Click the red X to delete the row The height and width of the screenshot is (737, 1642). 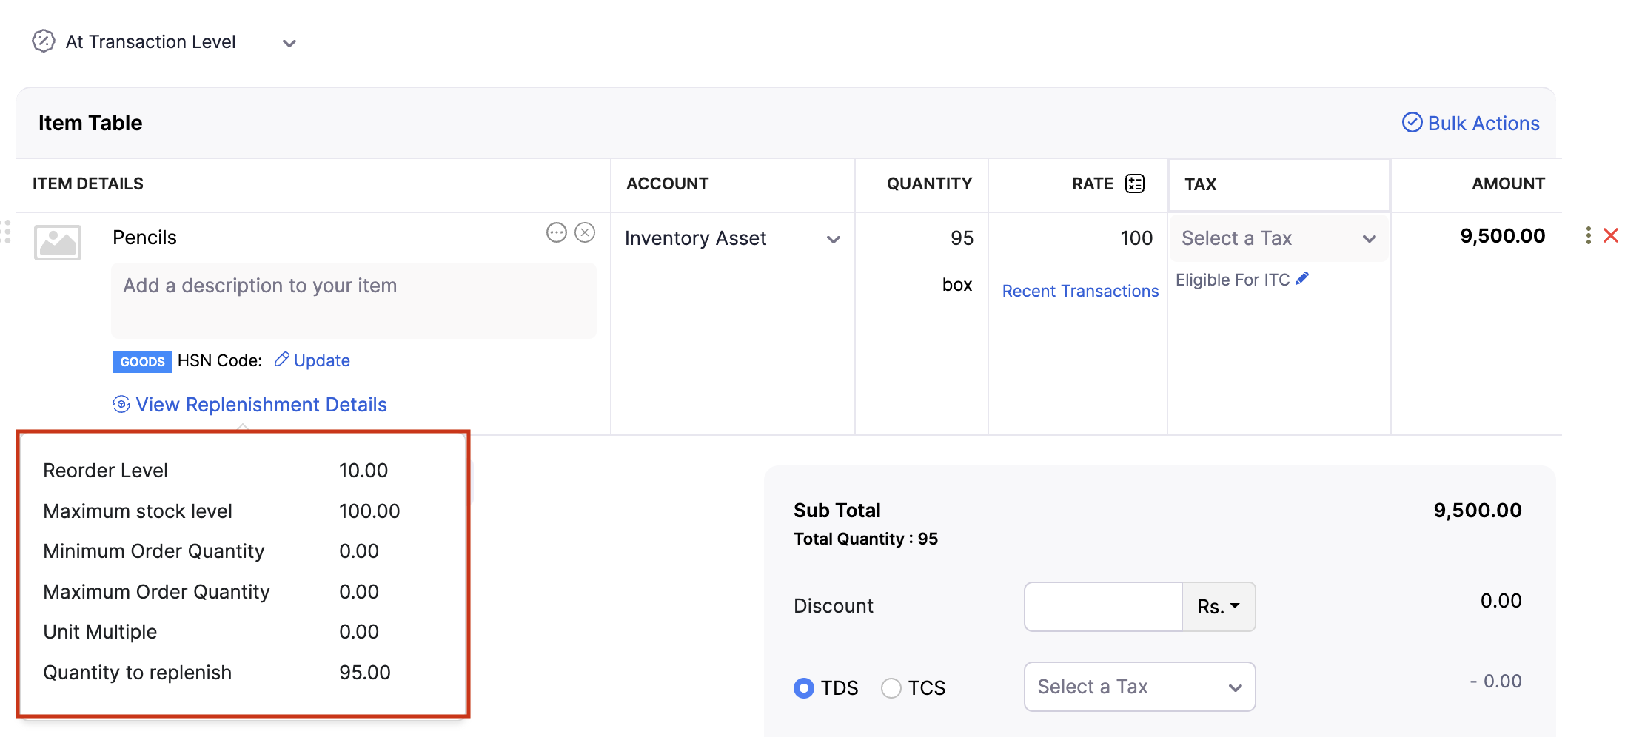pos(1611,236)
